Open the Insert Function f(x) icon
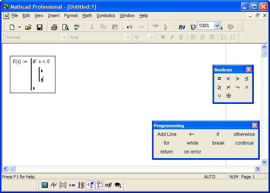This screenshot has width=270, height=193. coord(182,27)
